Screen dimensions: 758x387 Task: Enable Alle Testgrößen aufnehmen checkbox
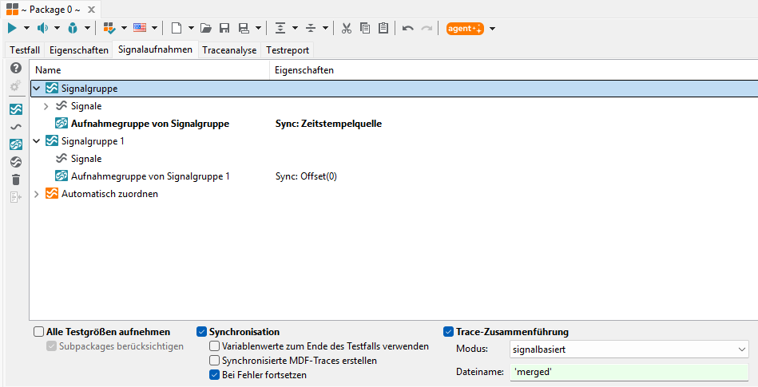[38, 332]
